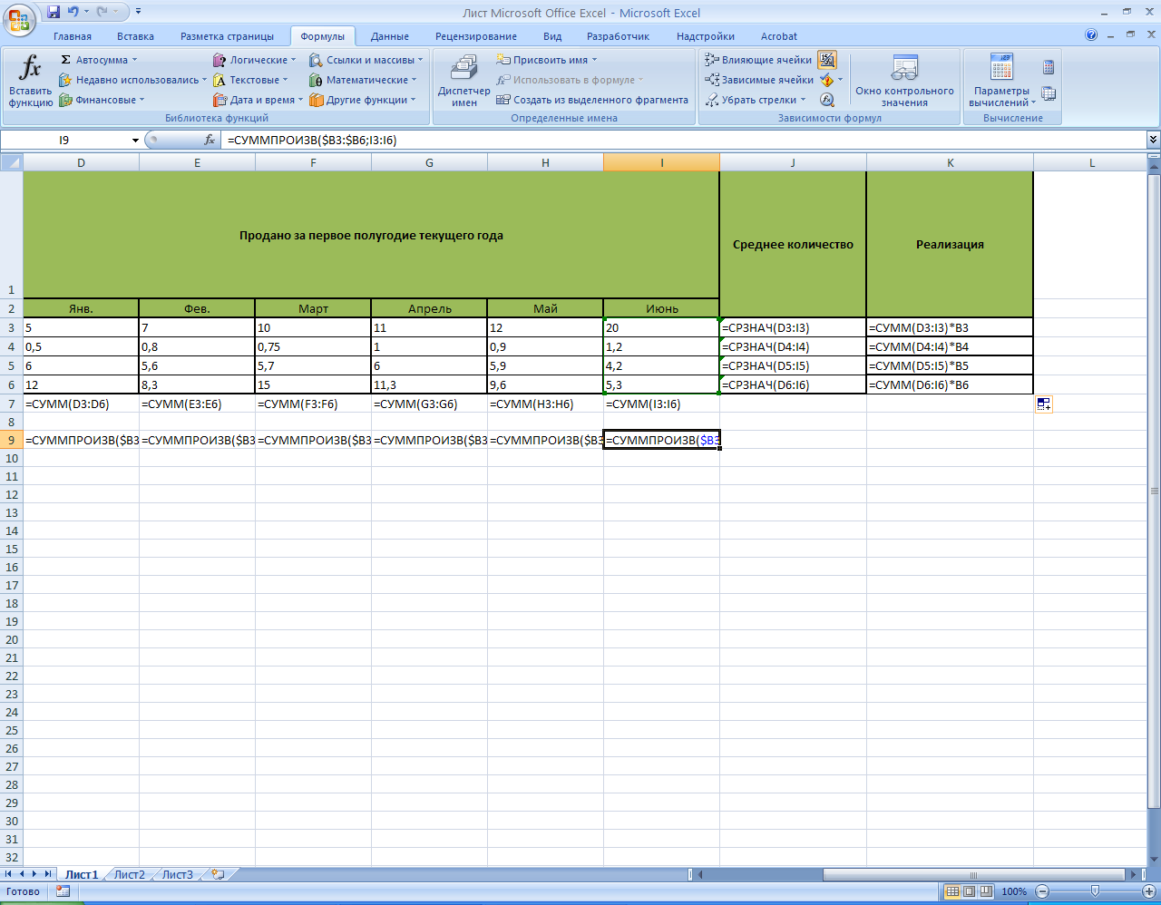Click macro record icon in status bar
1161x905 pixels.
(x=63, y=891)
